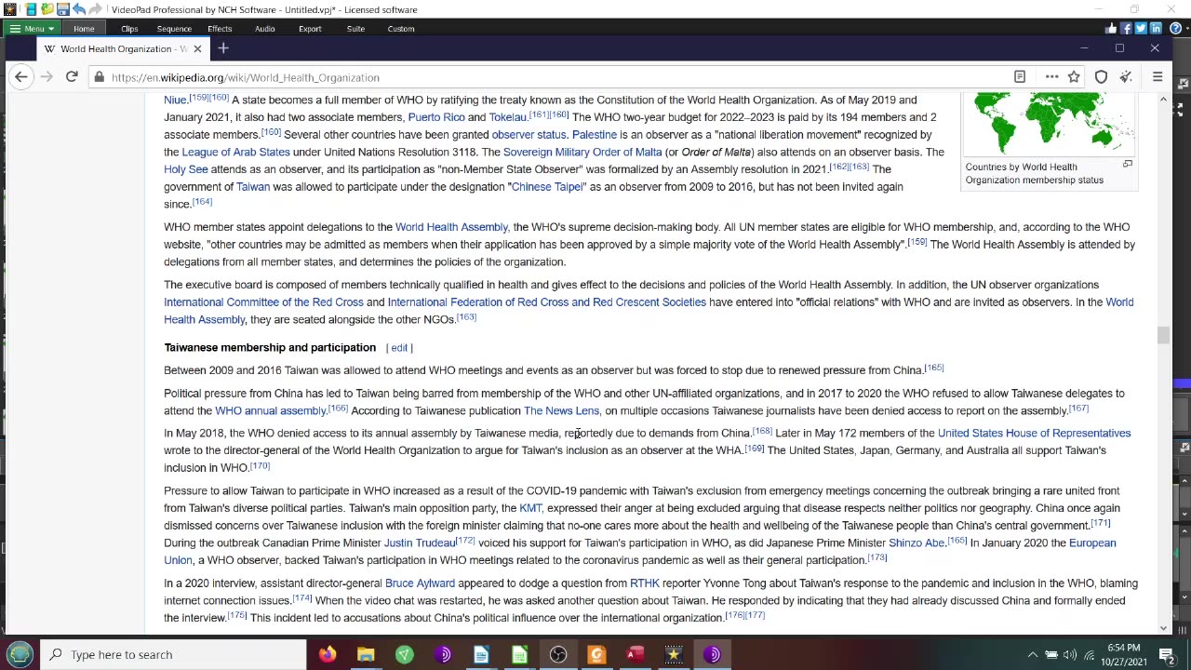Viewport: 1191px width, 670px height.
Task: Enlarge the map via the caption expand icon
Action: point(1127,165)
